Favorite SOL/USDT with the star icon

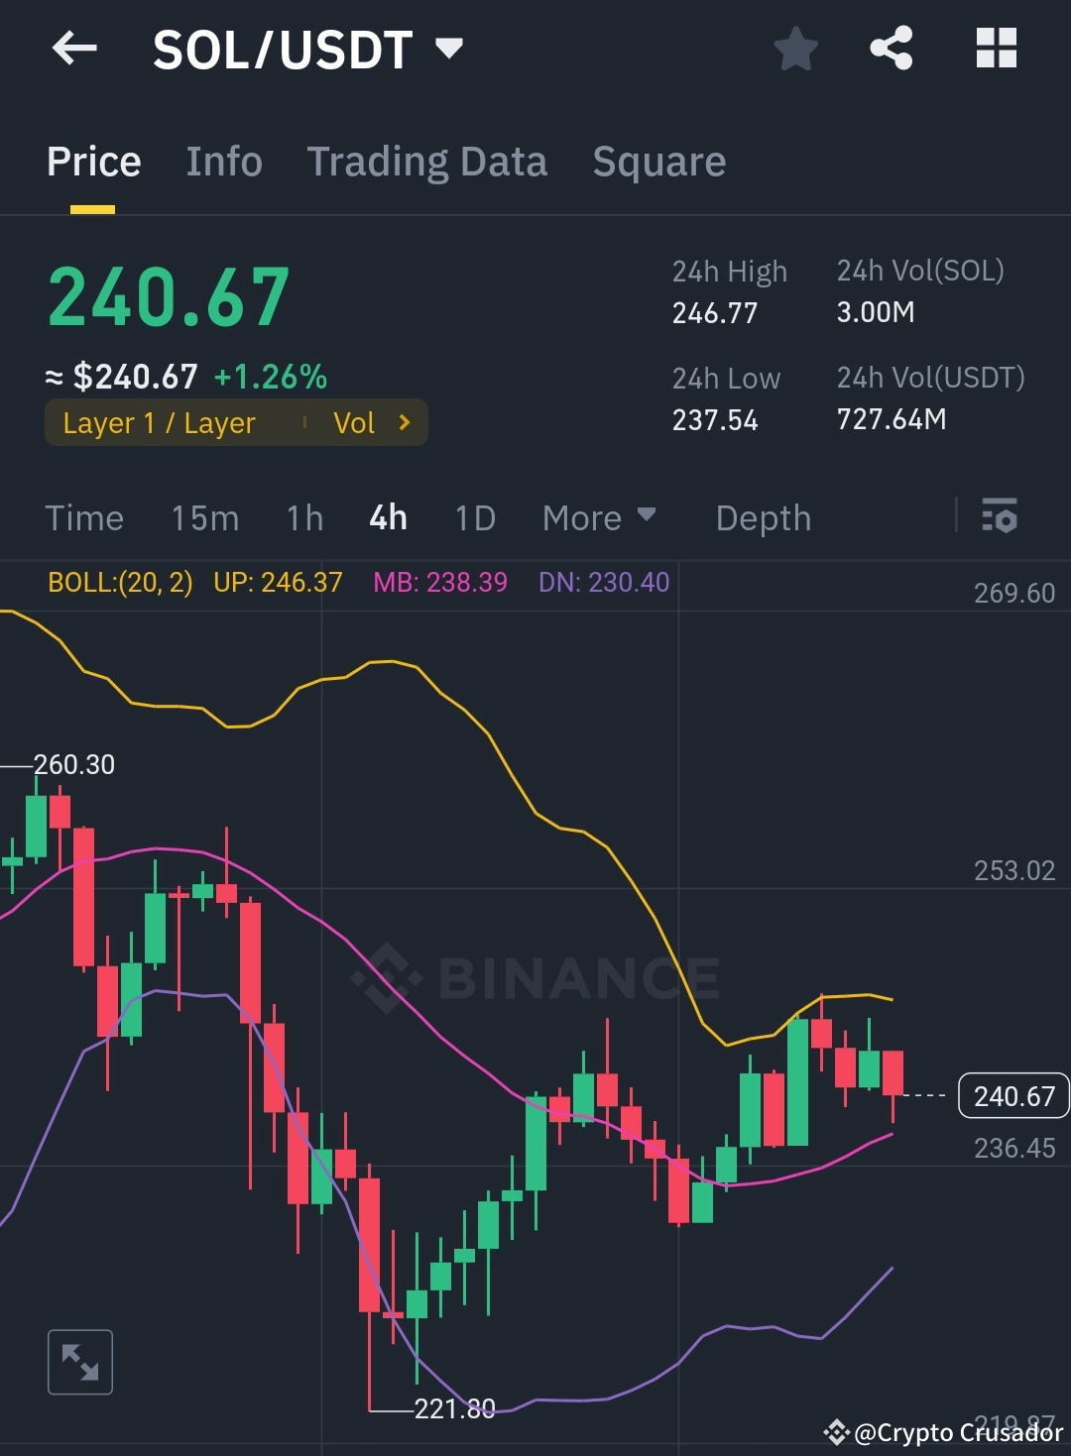pyautogui.click(x=795, y=49)
